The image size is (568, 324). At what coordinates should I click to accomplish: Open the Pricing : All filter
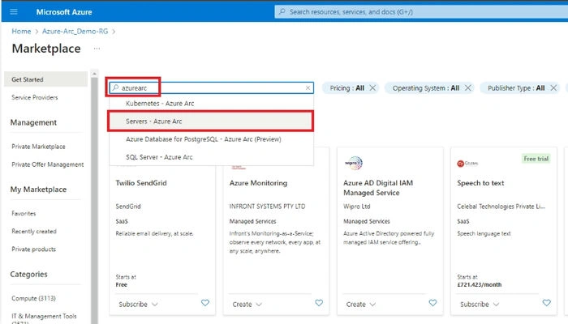coord(346,88)
